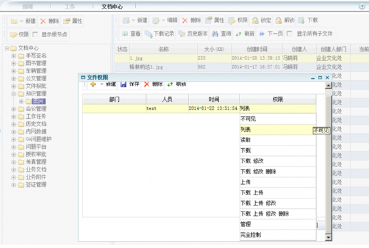Viewport: 369px width, 248px height.
Task: Select the 传真管理 folder
Action: click(x=36, y=162)
